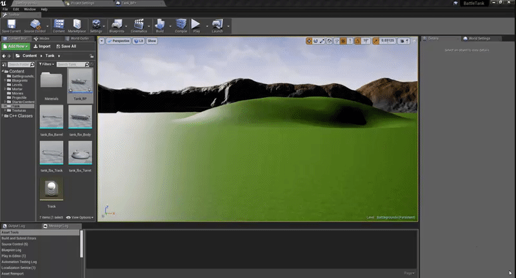This screenshot has height=278, width=516.
Task: Select the translate gizmo mode in viewport
Action: (309, 41)
